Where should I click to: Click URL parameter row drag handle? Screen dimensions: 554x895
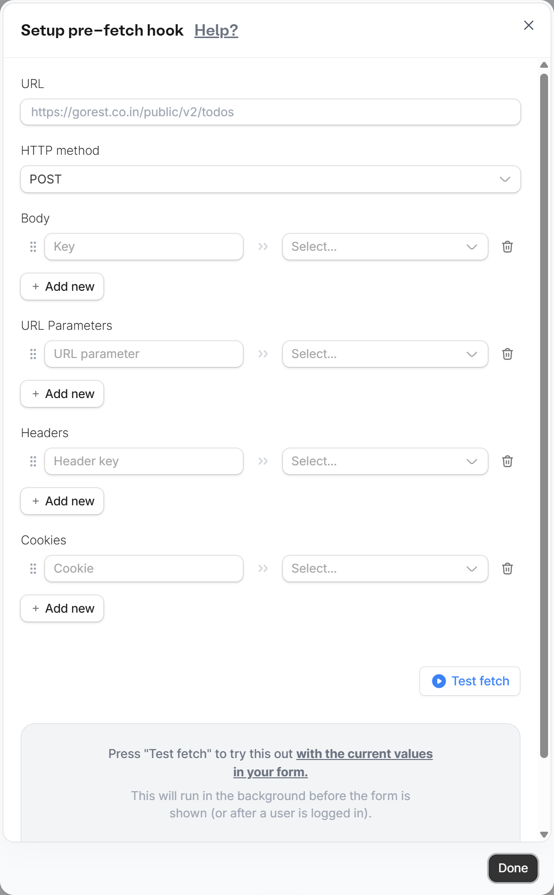33,354
